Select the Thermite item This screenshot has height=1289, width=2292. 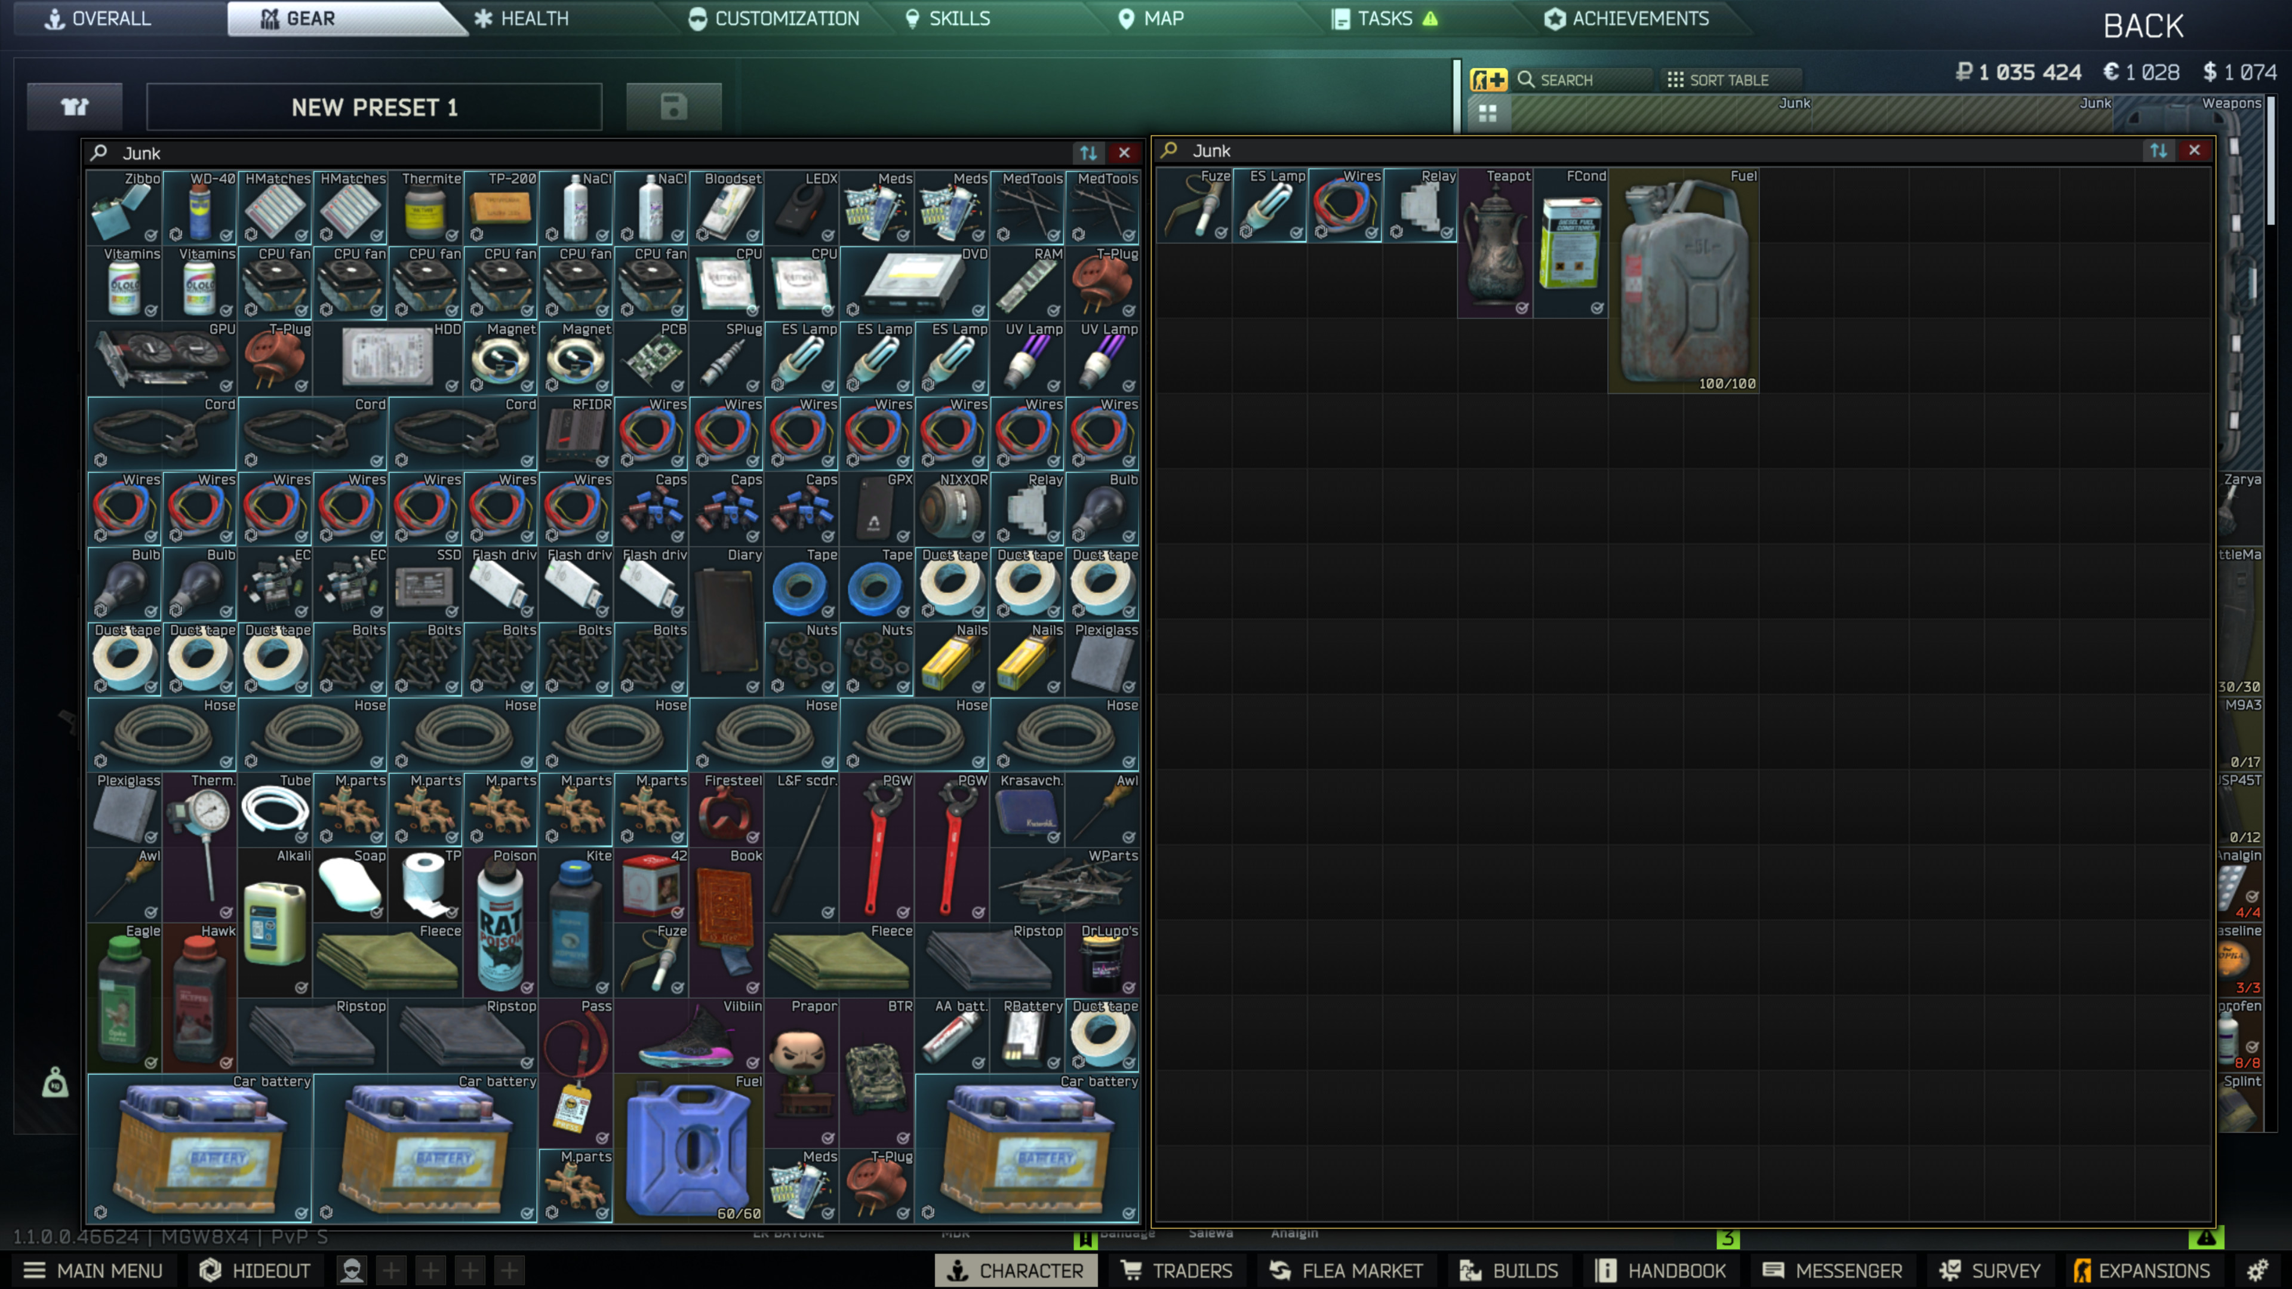[426, 207]
